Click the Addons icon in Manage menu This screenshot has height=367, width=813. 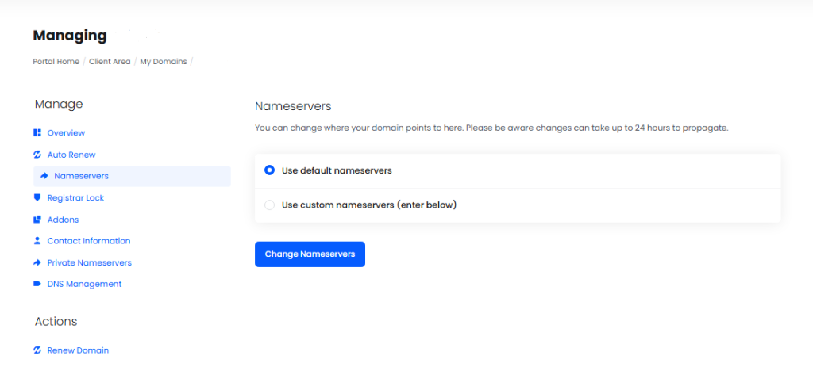pos(37,220)
